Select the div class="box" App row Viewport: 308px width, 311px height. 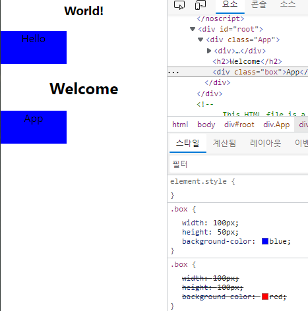pos(237,72)
